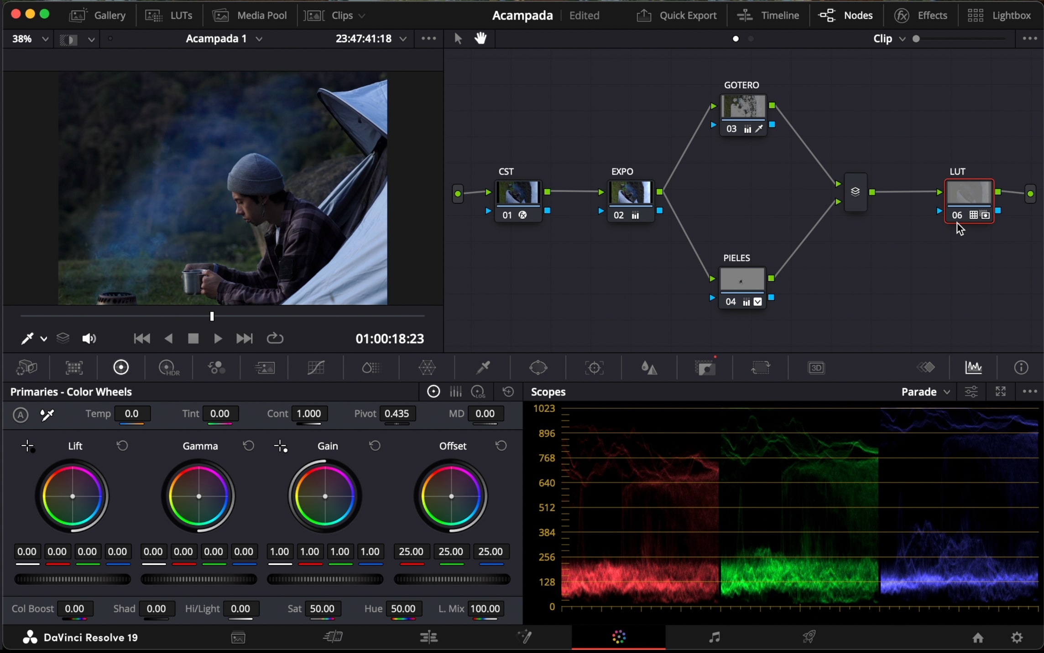Open the Power Window palette

[x=538, y=367]
